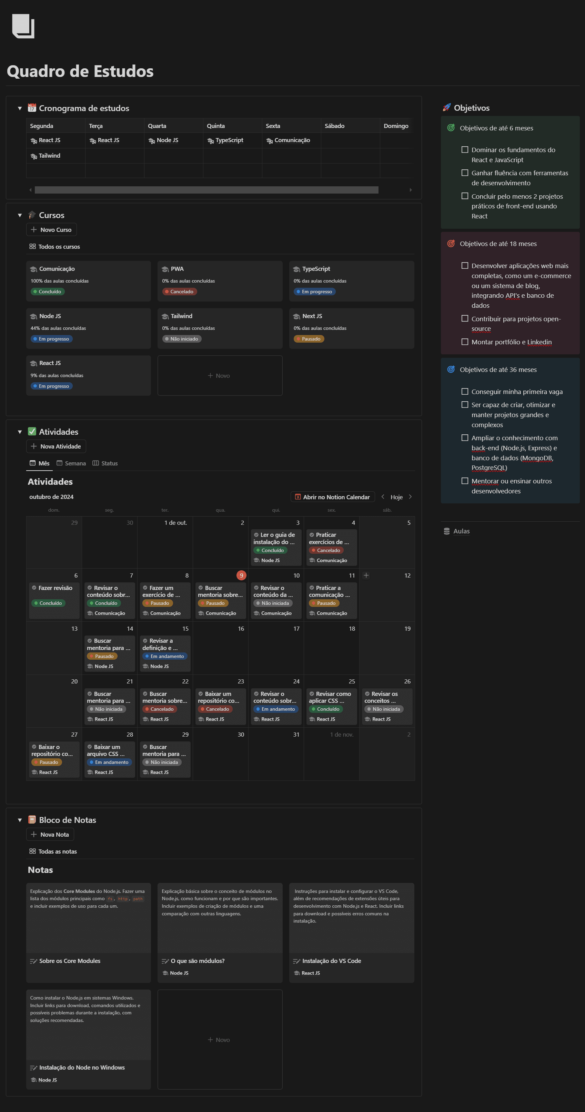The width and height of the screenshot is (585, 1112).
Task: Collapse the Cronograma de estudos section
Action: click(x=20, y=108)
